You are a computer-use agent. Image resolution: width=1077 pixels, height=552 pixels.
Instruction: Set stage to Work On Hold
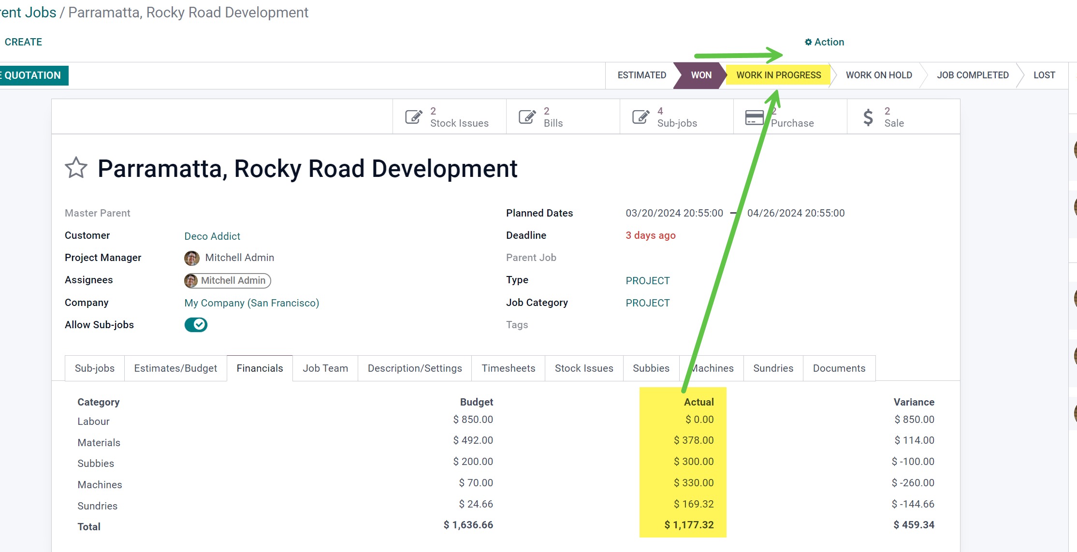(878, 75)
